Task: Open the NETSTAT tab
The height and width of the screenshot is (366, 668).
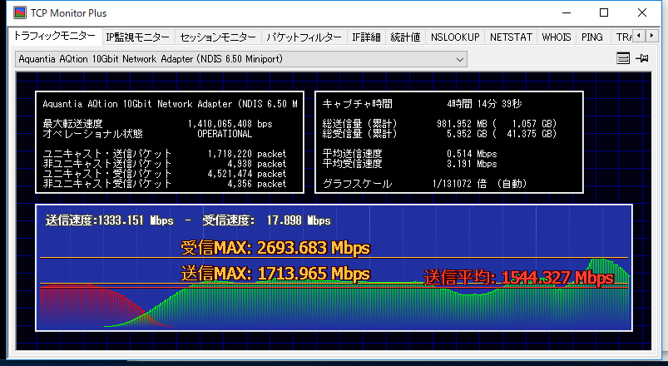Action: [x=511, y=37]
